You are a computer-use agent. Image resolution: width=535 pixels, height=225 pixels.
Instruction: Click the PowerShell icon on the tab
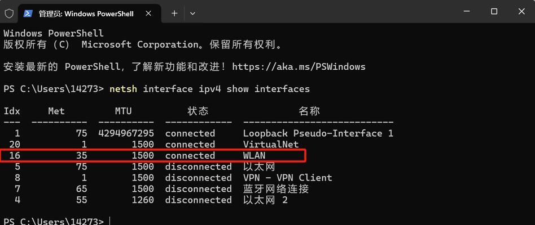(28, 13)
